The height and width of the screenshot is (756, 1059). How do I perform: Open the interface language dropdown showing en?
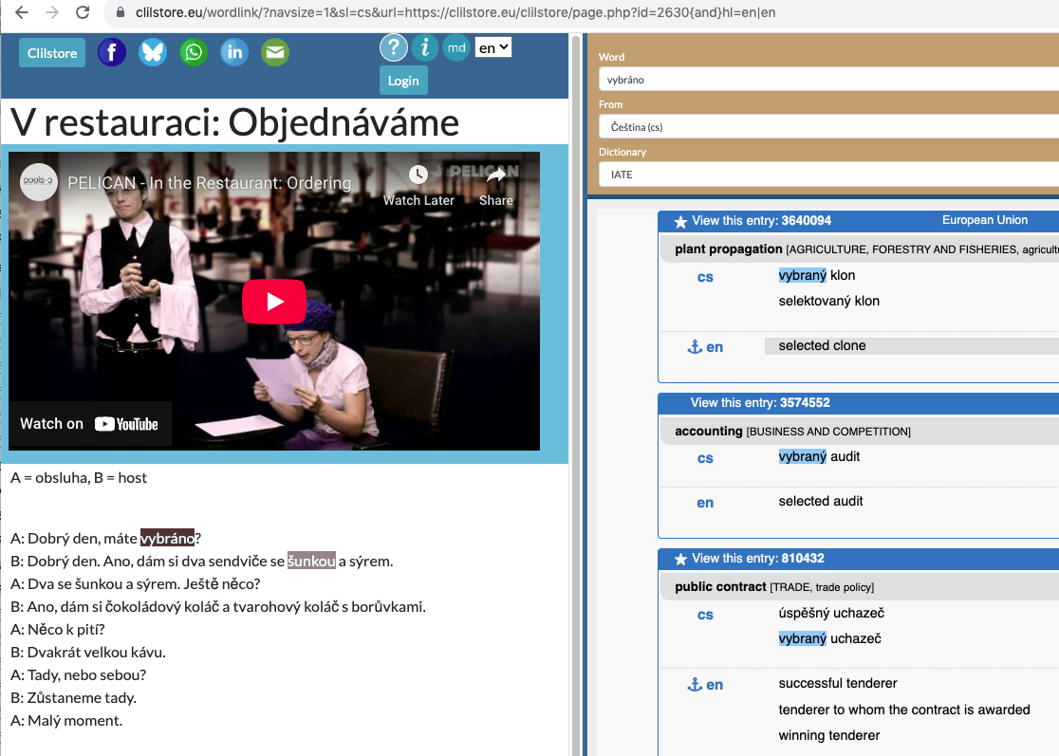click(492, 47)
